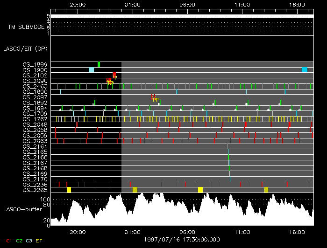This screenshot has width=327, height=248.
Task: Click the dark yellow block after 01:00 in OS_2265
Action: (135, 190)
